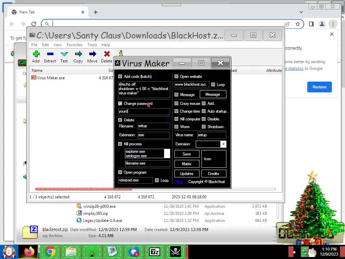Select LegacyUpdate-1.9.exe in Explorer list

click(102, 221)
